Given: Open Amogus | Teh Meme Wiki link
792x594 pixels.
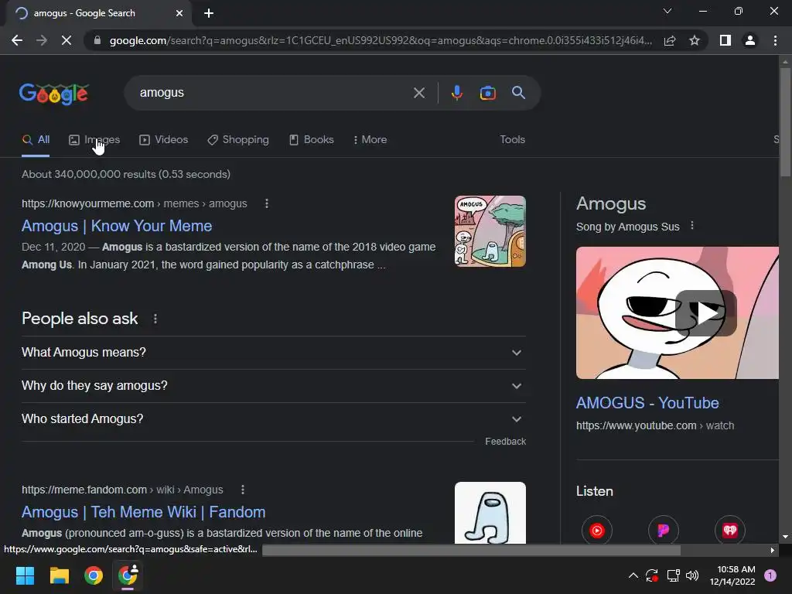Looking at the screenshot, I should 143,512.
